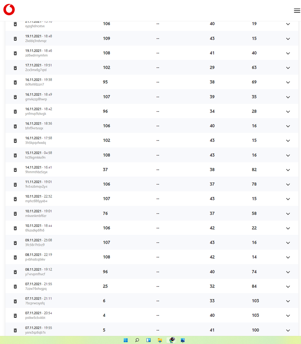Expand the pstkw5cb4kbt result row
The width and height of the screenshot is (301, 344).
[288, 316]
